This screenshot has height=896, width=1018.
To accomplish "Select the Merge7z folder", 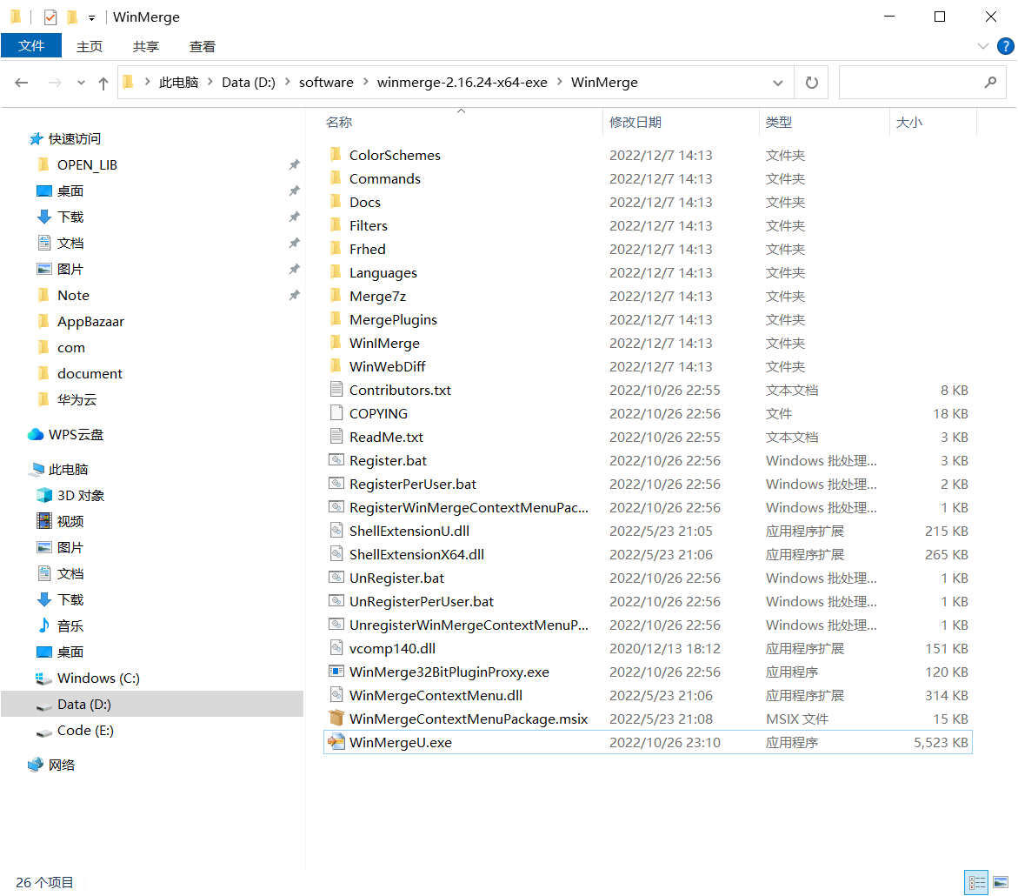I will 377,297.
